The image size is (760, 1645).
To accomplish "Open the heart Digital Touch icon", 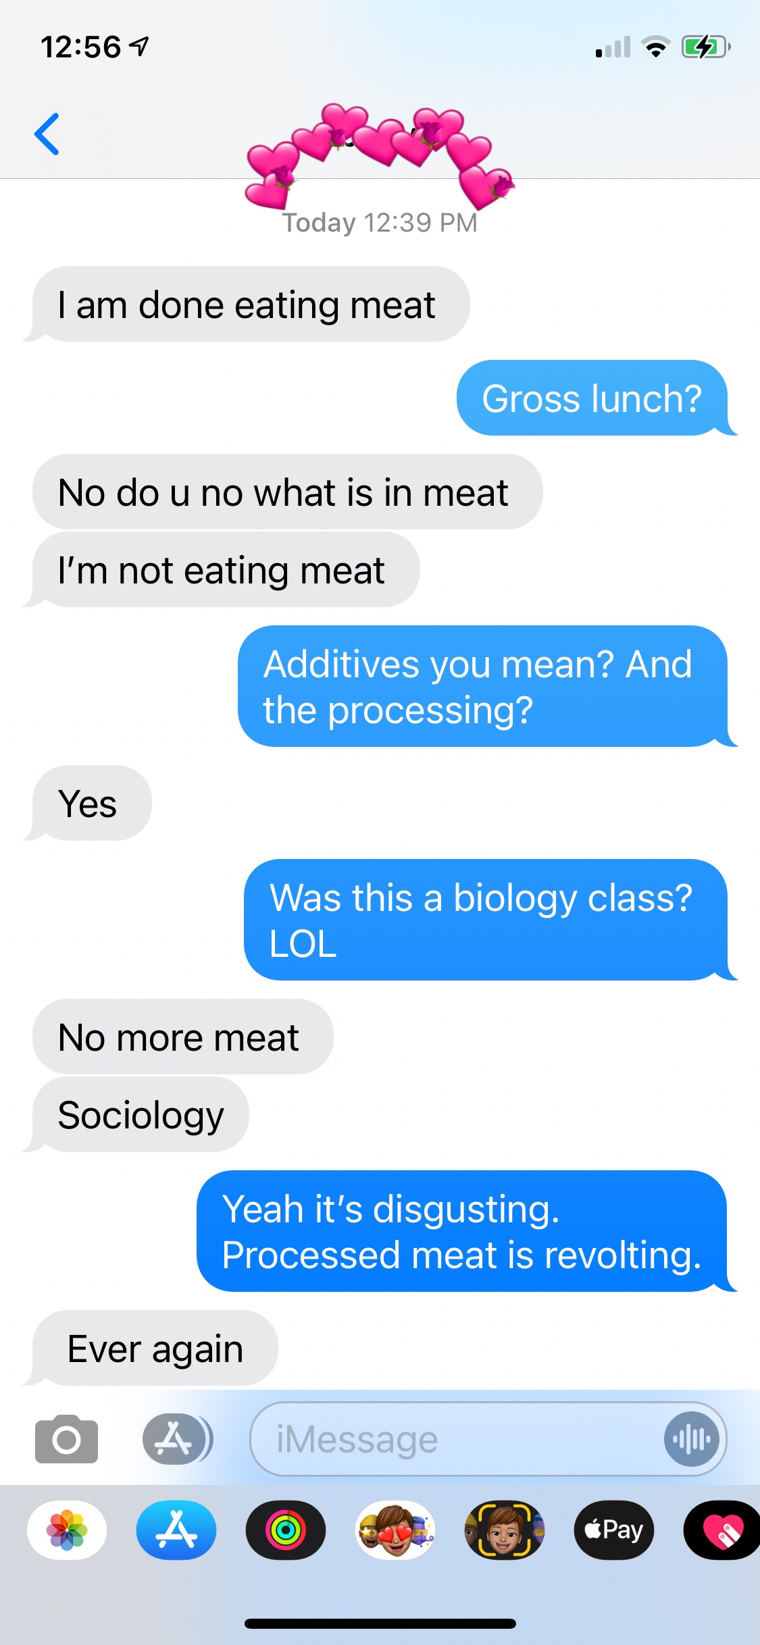I will coord(721,1530).
